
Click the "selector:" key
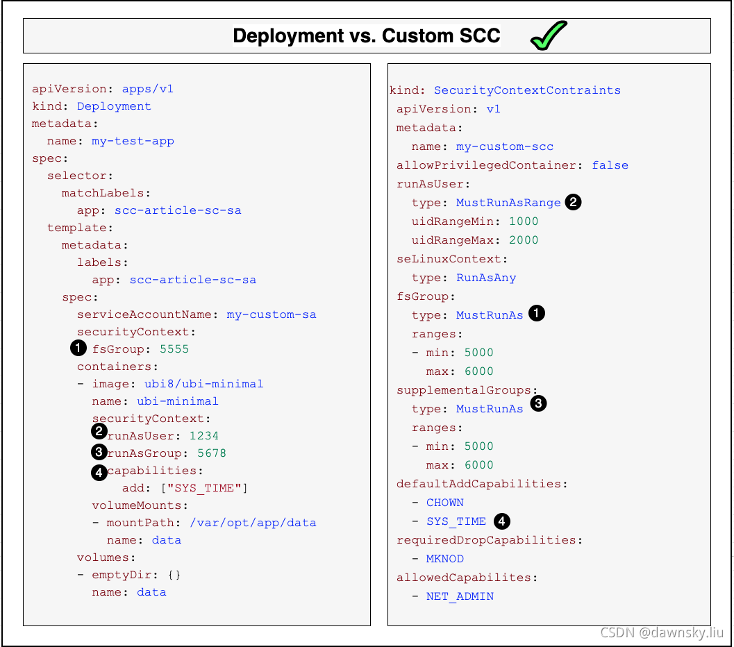(x=80, y=176)
